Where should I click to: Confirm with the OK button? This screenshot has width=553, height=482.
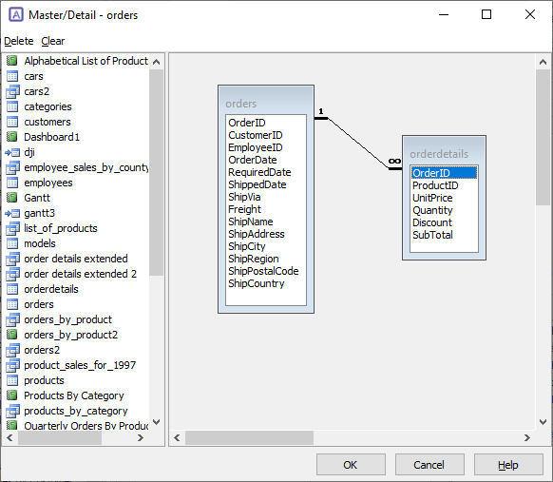pyautogui.click(x=351, y=465)
